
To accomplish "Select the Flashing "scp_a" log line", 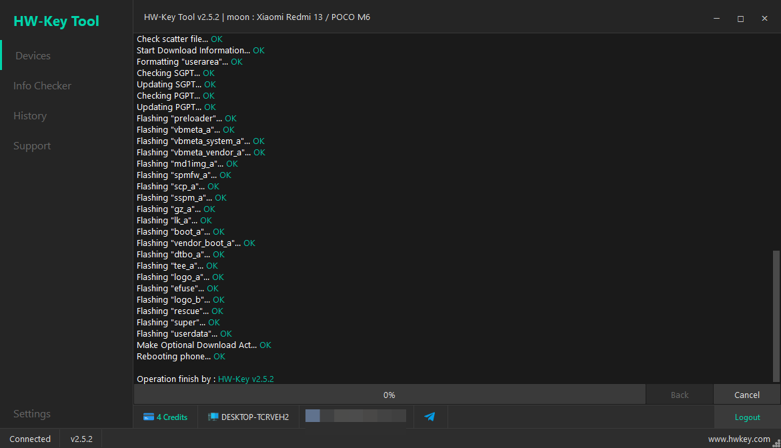I will coord(178,187).
